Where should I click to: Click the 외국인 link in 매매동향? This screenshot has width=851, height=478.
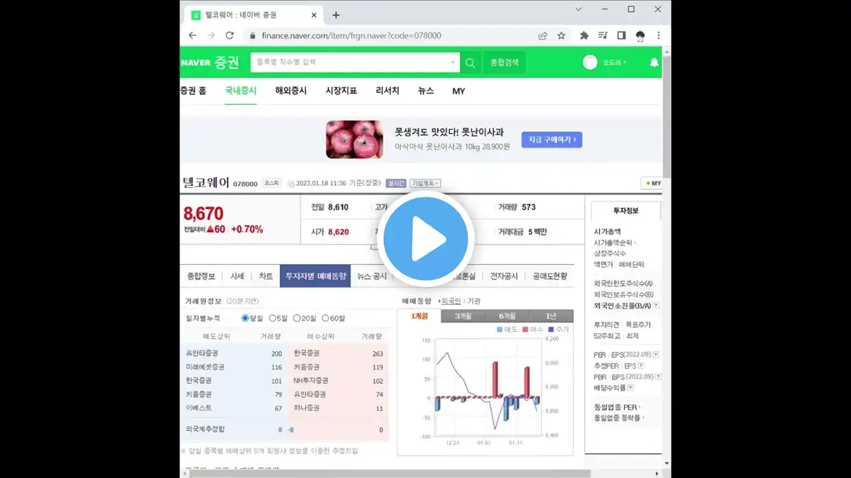click(451, 301)
